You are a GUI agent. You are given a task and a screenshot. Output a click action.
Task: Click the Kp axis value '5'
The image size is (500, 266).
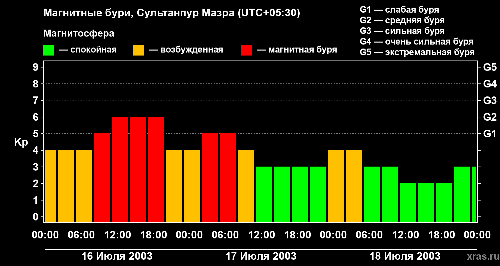click(x=36, y=134)
